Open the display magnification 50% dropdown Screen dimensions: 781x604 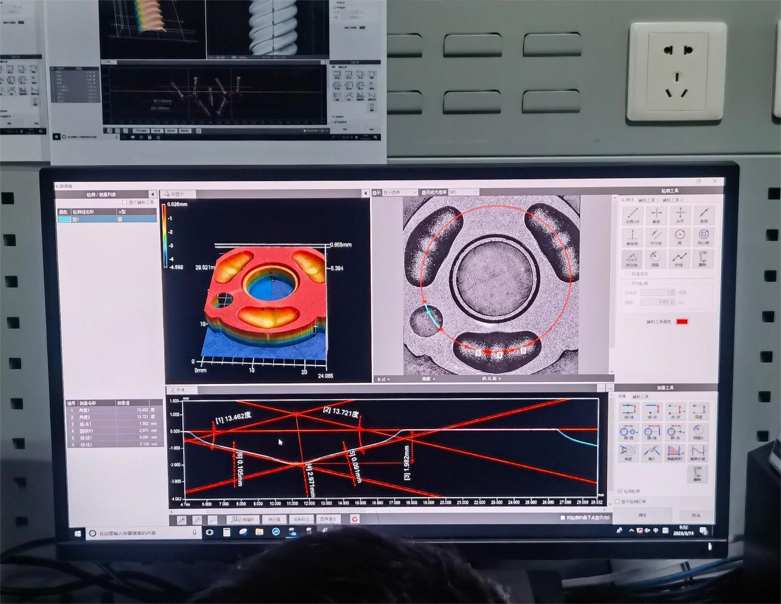coord(463,192)
